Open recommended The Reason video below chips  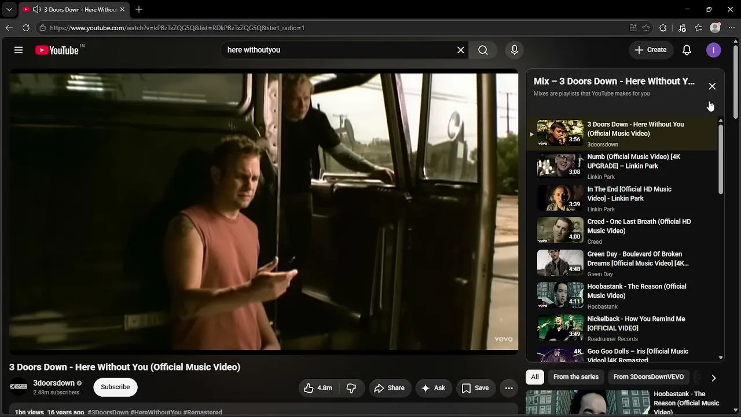[x=625, y=403]
